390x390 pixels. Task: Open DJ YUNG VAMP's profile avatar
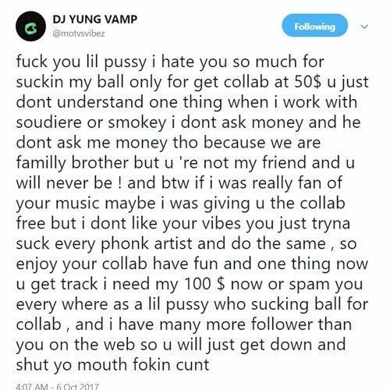pos(30,26)
